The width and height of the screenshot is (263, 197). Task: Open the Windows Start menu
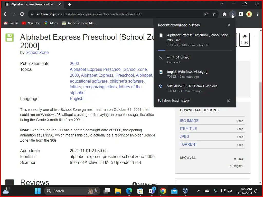pyautogui.click(x=37, y=191)
